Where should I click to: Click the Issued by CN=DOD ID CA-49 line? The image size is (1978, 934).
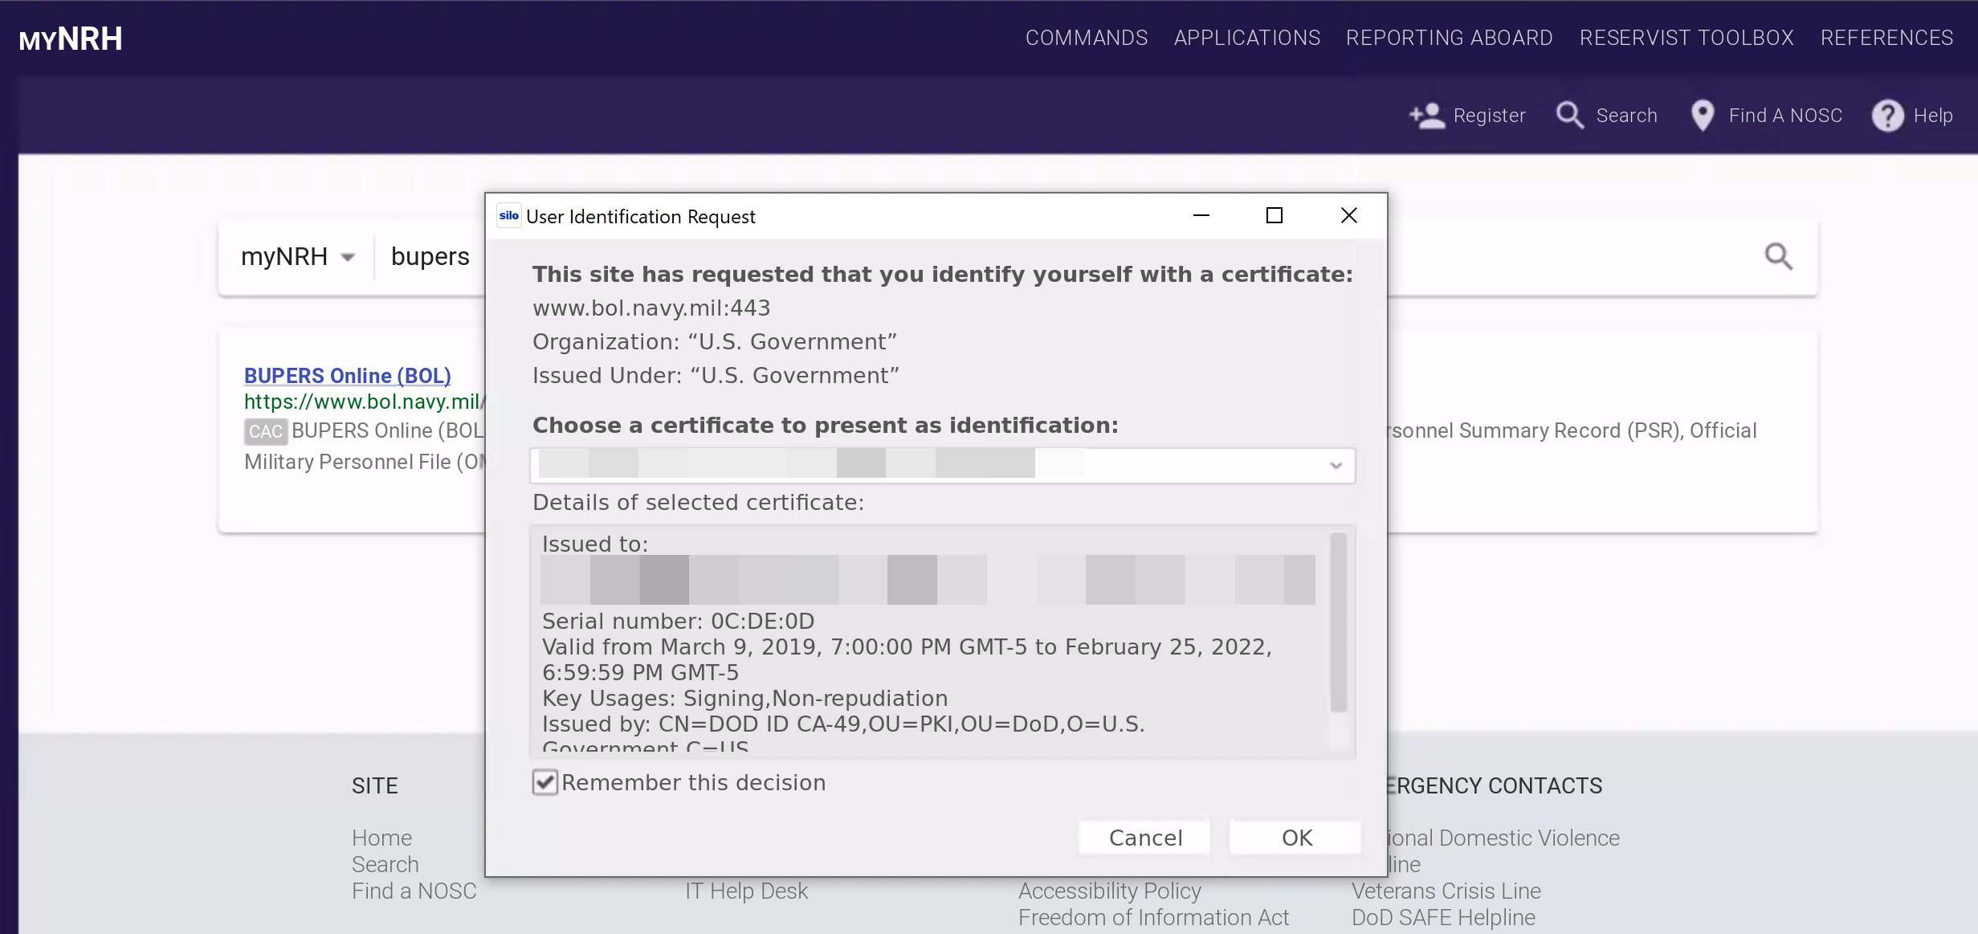[843, 724]
